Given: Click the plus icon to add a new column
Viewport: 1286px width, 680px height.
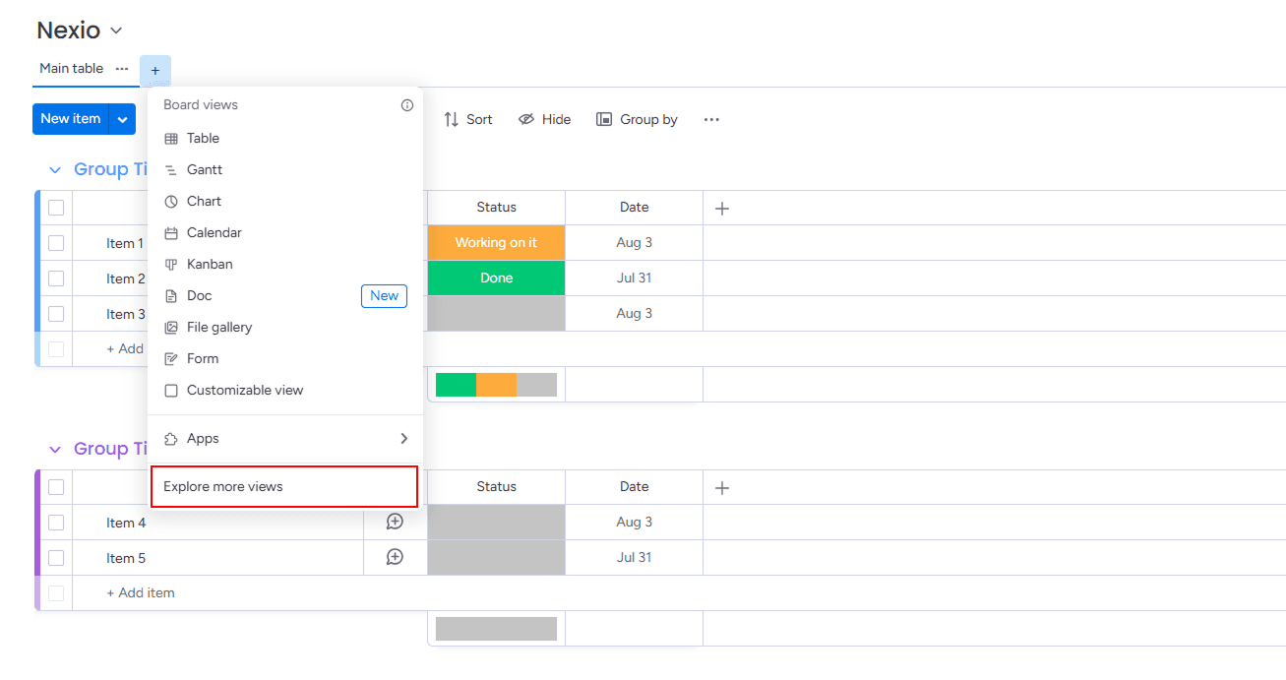Looking at the screenshot, I should coord(722,208).
